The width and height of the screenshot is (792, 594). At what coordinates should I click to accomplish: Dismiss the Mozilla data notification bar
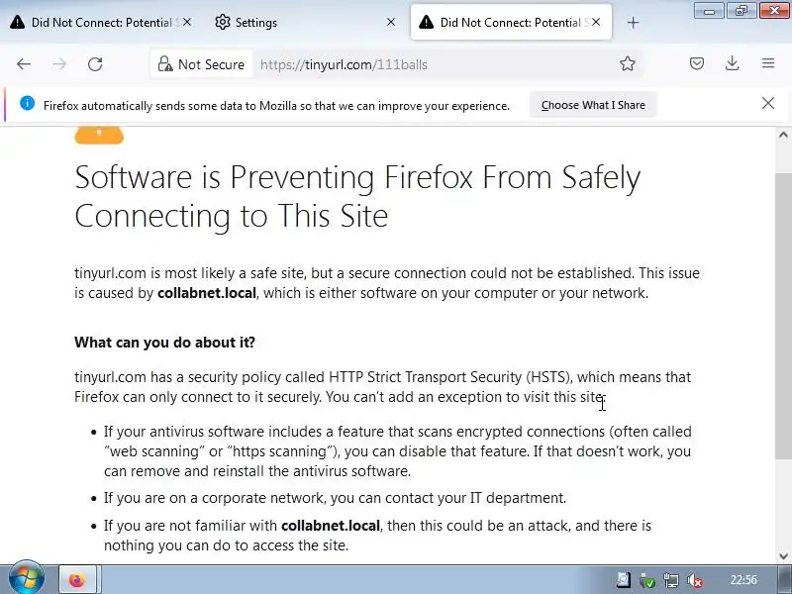tap(768, 104)
